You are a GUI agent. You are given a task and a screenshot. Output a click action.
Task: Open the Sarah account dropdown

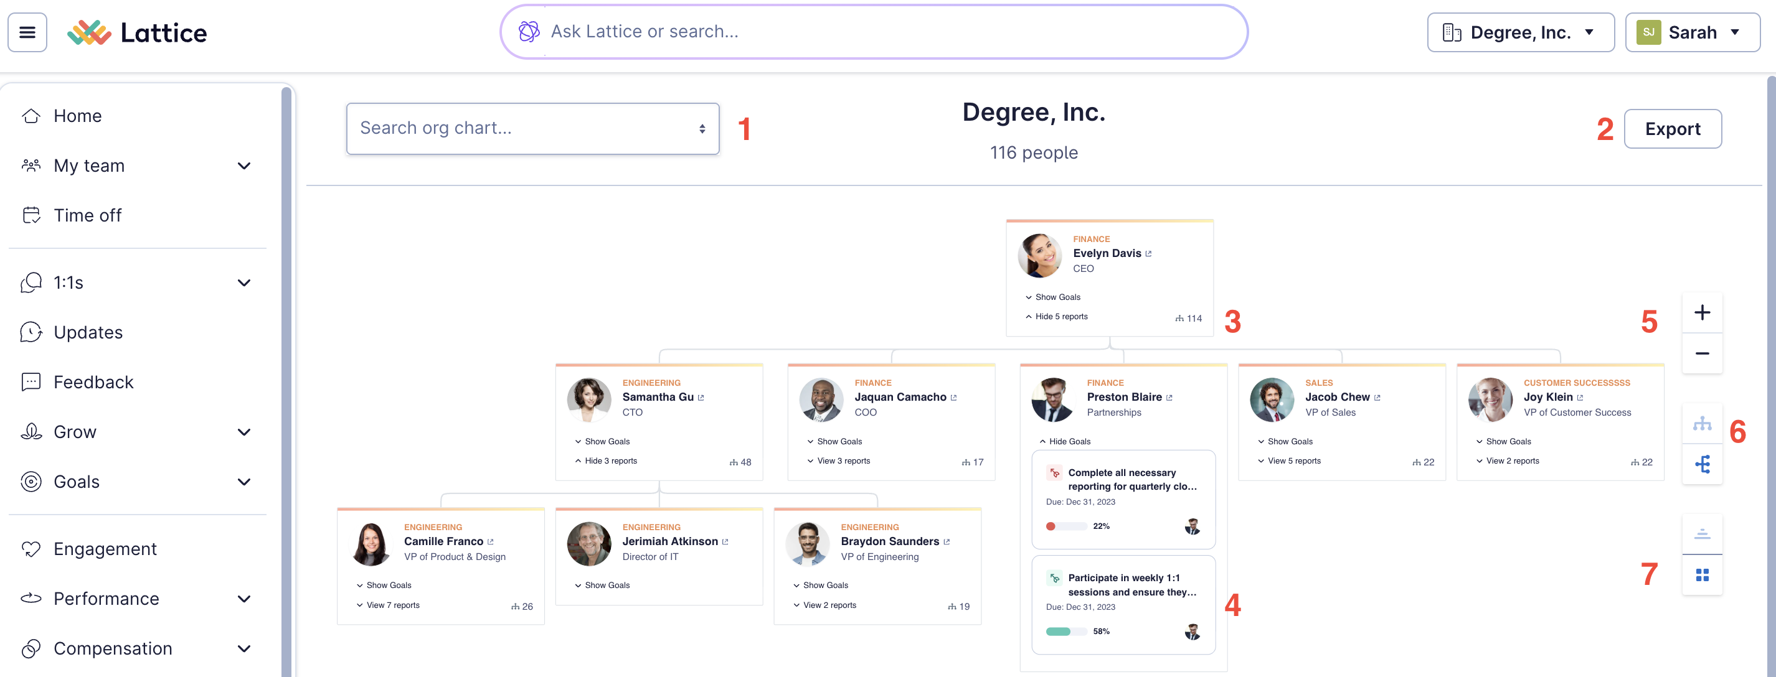tap(1693, 32)
